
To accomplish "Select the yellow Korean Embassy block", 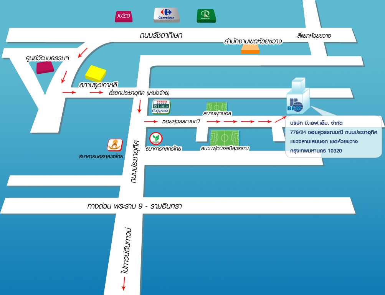I will pos(95,72).
